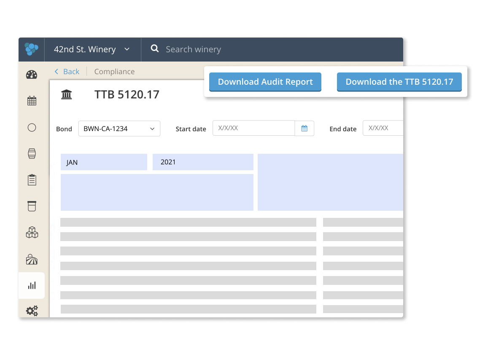Open the Reports bar chart icon
This screenshot has height=346, width=485.
(x=32, y=285)
